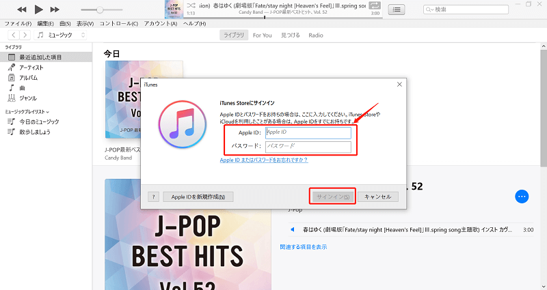Viewport: 547px width, 290px height.
Task: Click the サインイン(S) button
Action: pos(333,197)
